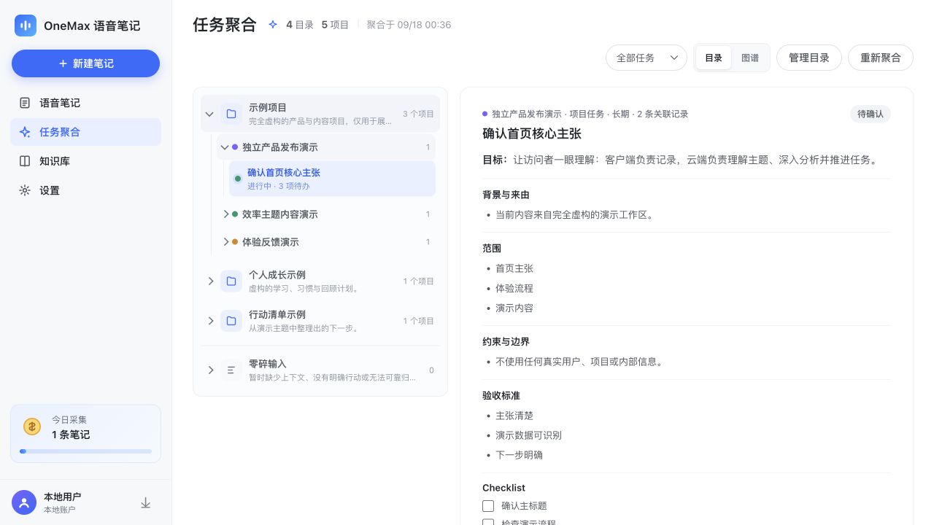934x525 pixels.
Task: Switch to the 目录 view tab
Action: pyautogui.click(x=714, y=58)
